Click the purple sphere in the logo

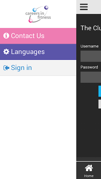[46, 8]
